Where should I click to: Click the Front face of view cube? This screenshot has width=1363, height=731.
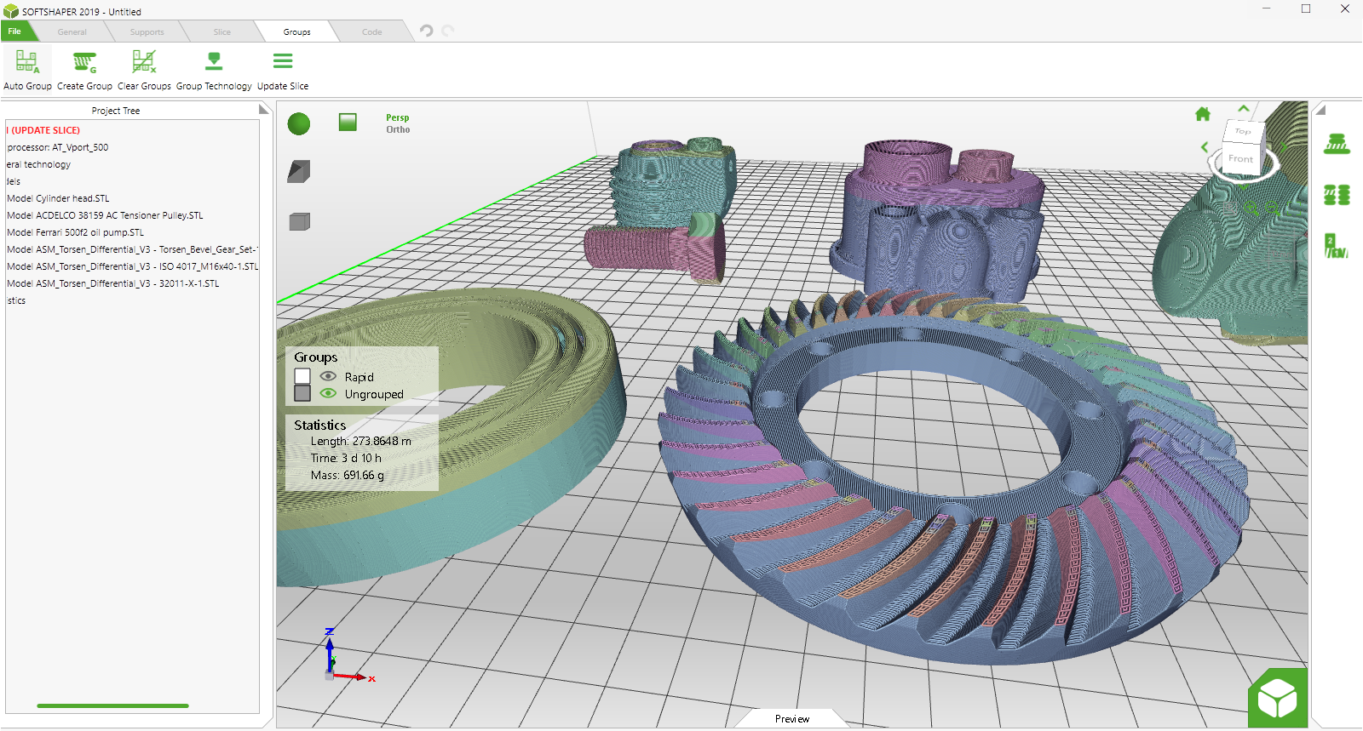(1240, 158)
